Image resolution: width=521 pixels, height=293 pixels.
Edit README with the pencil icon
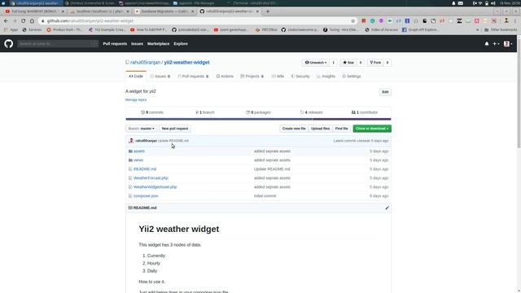click(387, 208)
